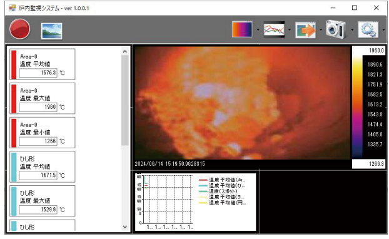Click the 1890.6 scale label

pyautogui.click(x=375, y=65)
